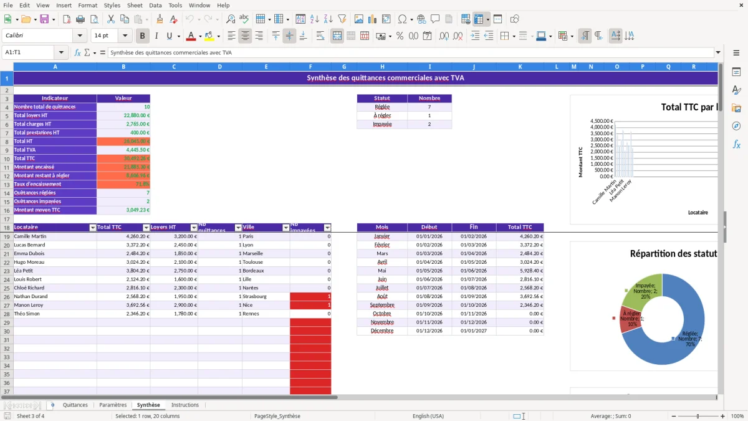Merge and center cells icon
This screenshot has width=748, height=421.
pos(337,36)
